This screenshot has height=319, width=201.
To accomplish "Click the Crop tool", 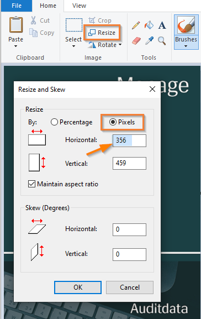I will 100,20.
